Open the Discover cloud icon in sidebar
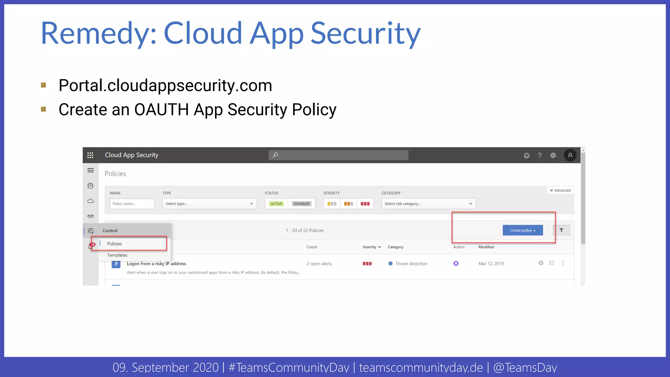 [91, 201]
